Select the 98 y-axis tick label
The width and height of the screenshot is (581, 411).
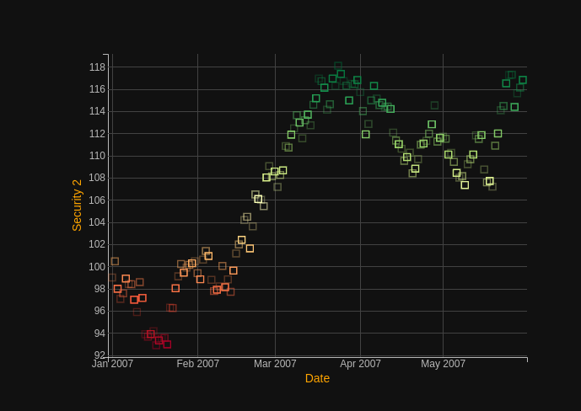[100, 289]
